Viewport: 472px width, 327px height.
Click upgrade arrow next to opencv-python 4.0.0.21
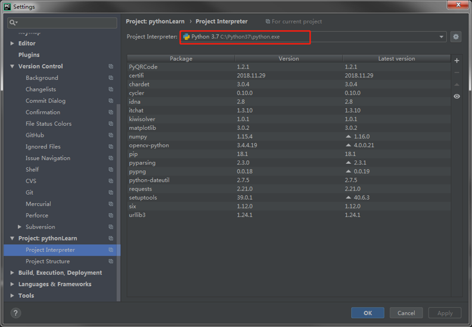[348, 145]
